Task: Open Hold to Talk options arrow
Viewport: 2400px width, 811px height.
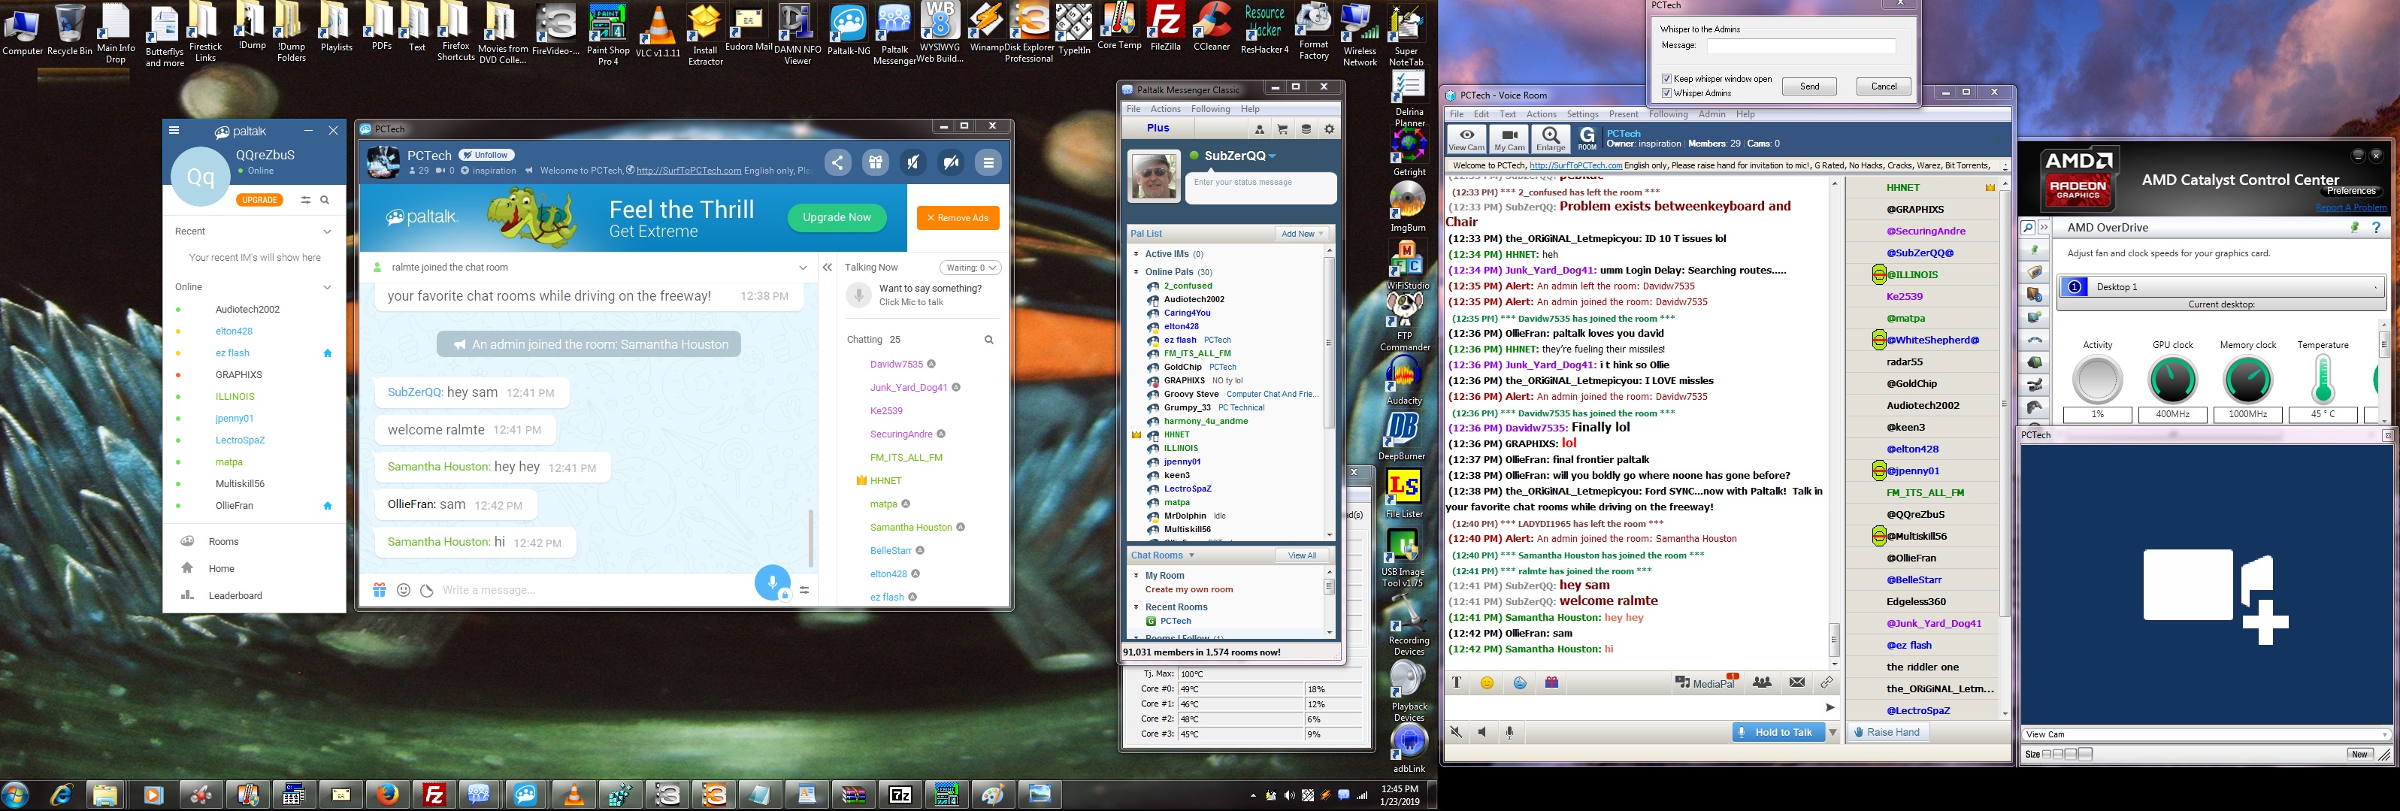Action: (x=1833, y=733)
